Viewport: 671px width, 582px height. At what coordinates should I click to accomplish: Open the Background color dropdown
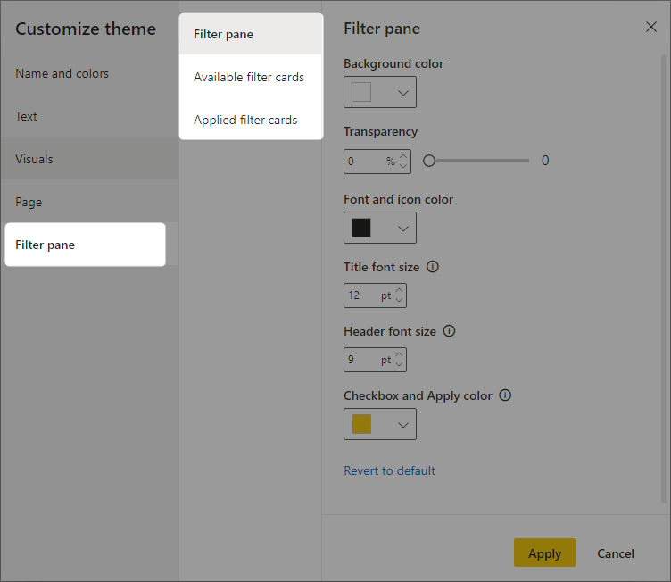(380, 93)
